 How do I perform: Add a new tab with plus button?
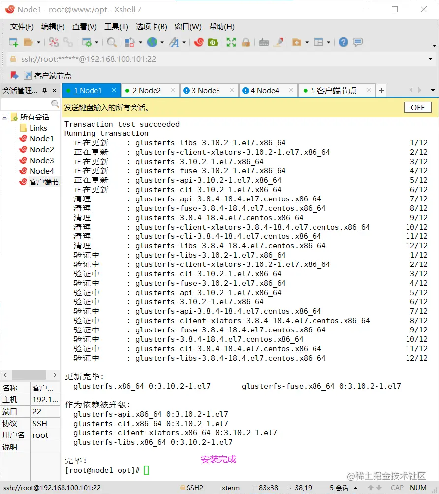click(381, 91)
